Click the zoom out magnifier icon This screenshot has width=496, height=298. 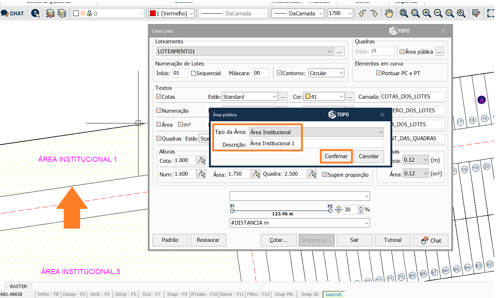[x=438, y=14]
